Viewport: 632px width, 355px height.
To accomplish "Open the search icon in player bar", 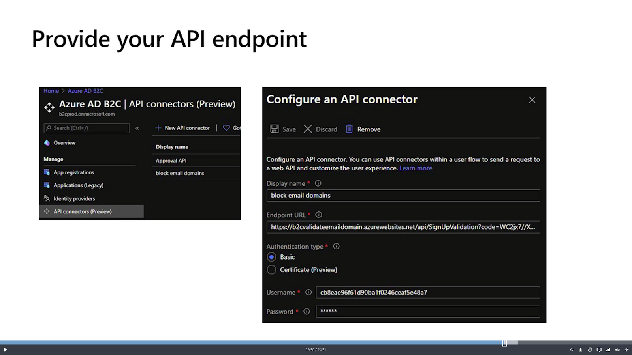I will click(x=571, y=349).
